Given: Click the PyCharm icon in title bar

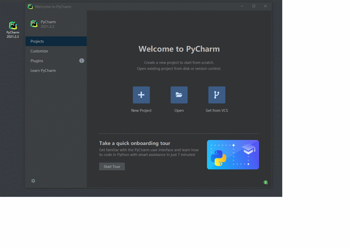Looking at the screenshot, I should click(30, 6).
